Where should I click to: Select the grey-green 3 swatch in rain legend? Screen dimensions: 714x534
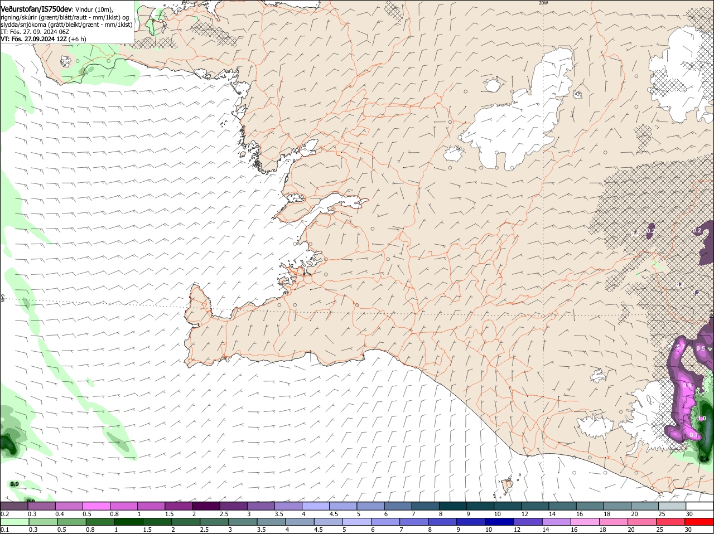[x=243, y=522]
